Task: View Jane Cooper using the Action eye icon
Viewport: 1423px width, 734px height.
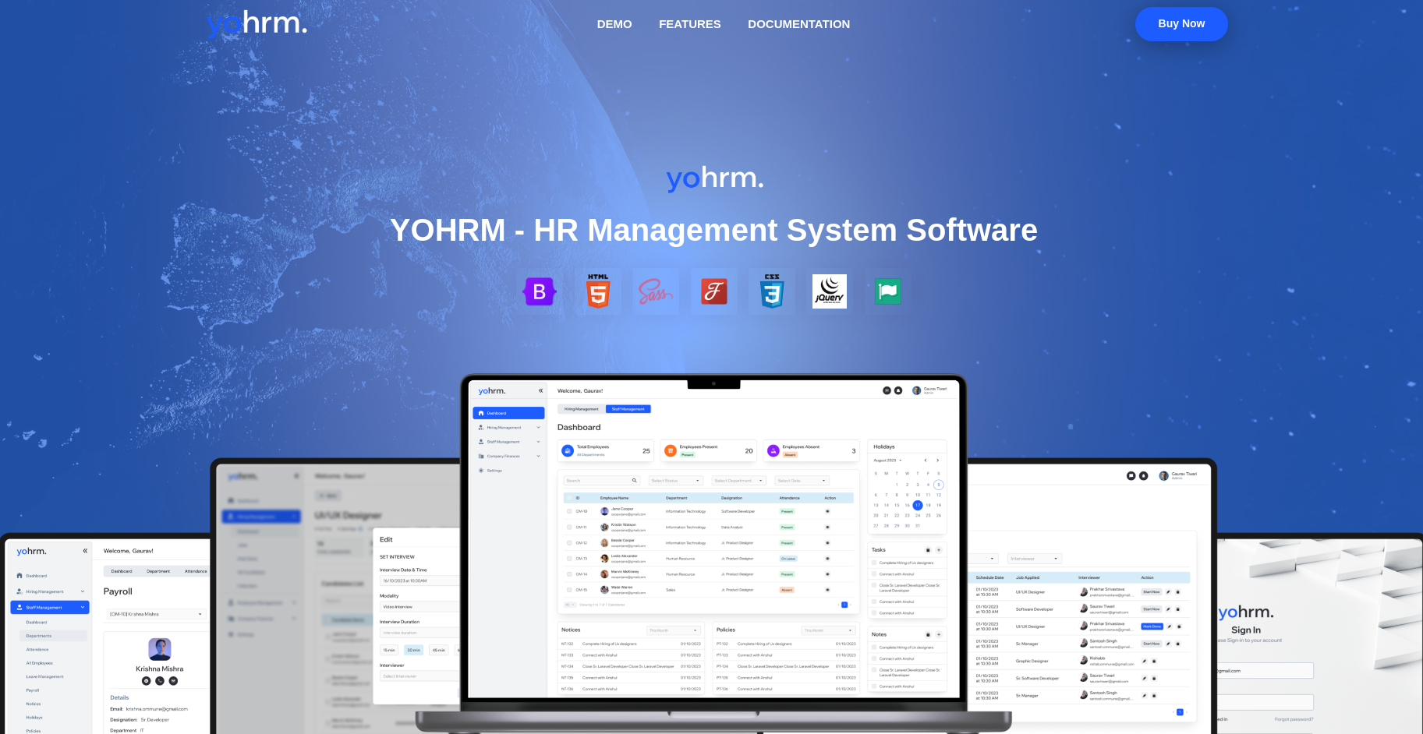Action: pyautogui.click(x=828, y=511)
